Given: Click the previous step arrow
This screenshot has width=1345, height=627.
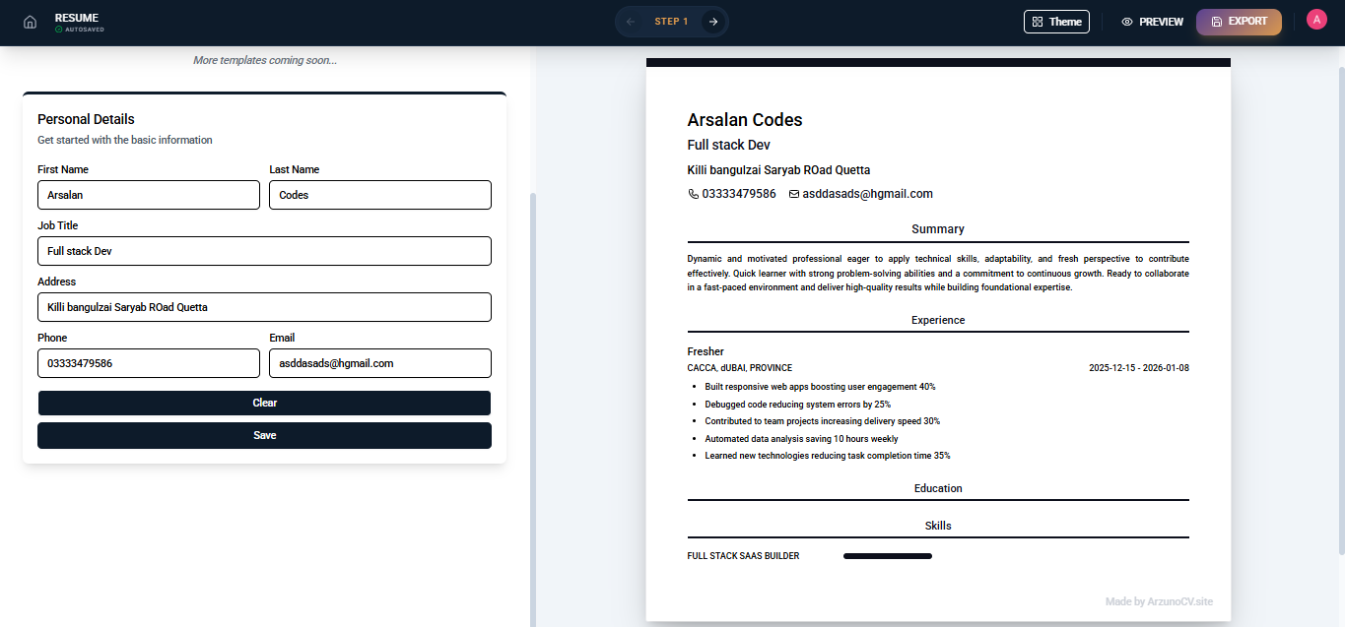Looking at the screenshot, I should pos(631,22).
